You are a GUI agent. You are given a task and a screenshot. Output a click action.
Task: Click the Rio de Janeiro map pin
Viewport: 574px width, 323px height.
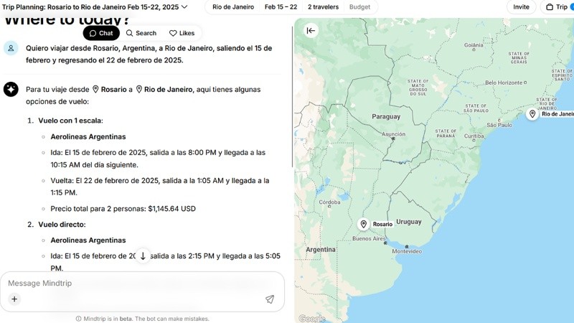(532, 114)
